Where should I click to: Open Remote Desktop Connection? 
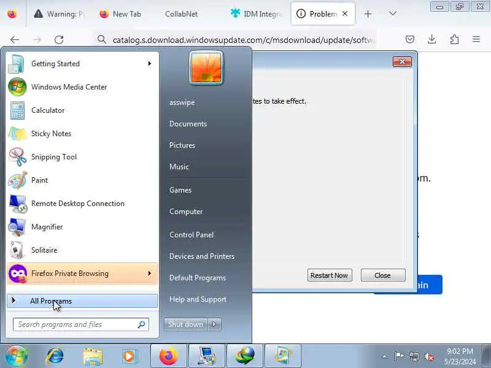coord(82,204)
